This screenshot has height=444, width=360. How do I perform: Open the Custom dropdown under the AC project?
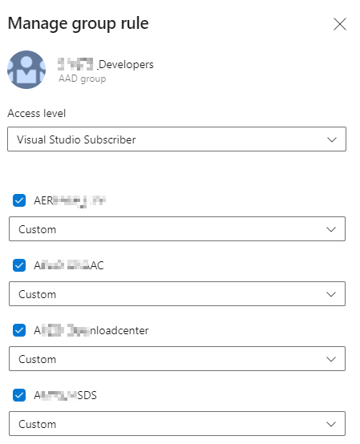pyautogui.click(x=177, y=293)
